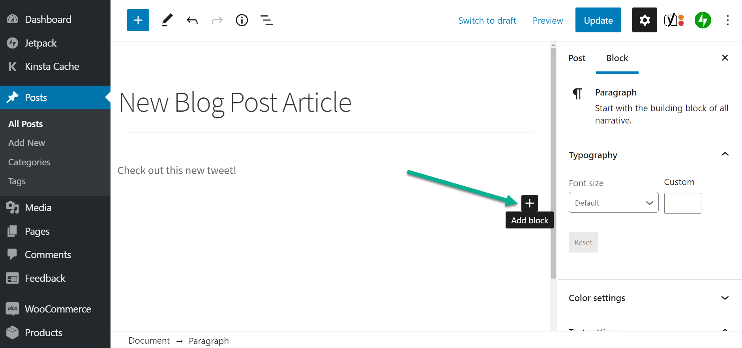Close the block settings sidebar
The height and width of the screenshot is (348, 742).
point(725,58)
